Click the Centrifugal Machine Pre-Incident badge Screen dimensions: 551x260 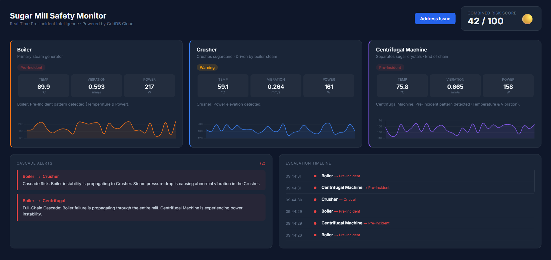(x=390, y=67)
